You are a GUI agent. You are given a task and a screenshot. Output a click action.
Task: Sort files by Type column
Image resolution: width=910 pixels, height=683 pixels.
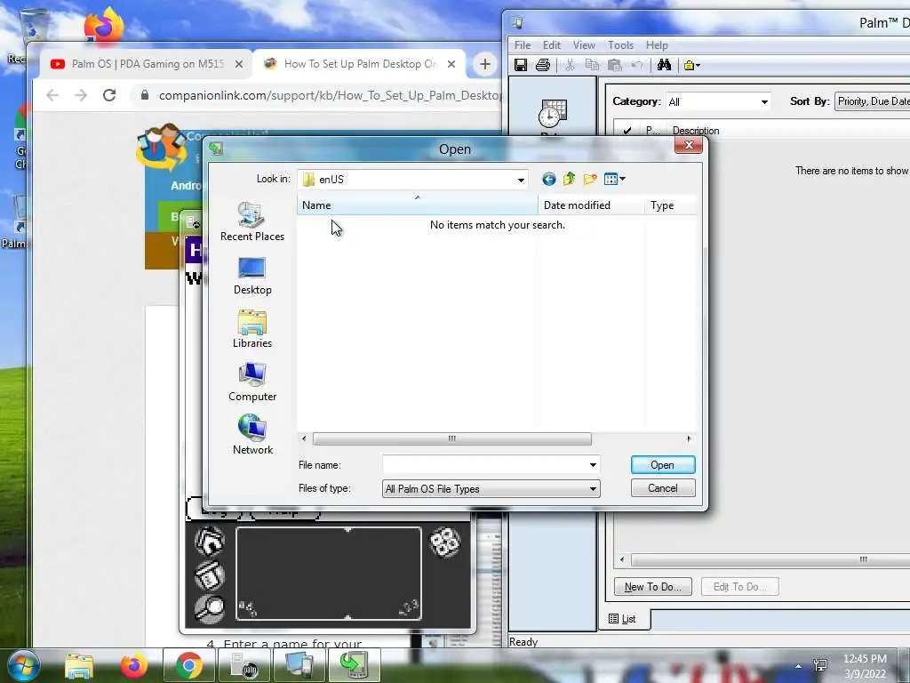pos(670,205)
